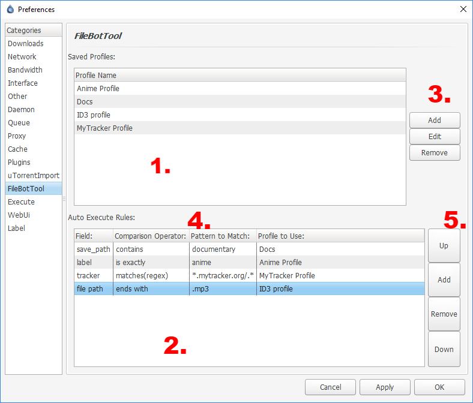Confirm preferences with OK
Screen dimensions: 473x403
[x=439, y=387]
